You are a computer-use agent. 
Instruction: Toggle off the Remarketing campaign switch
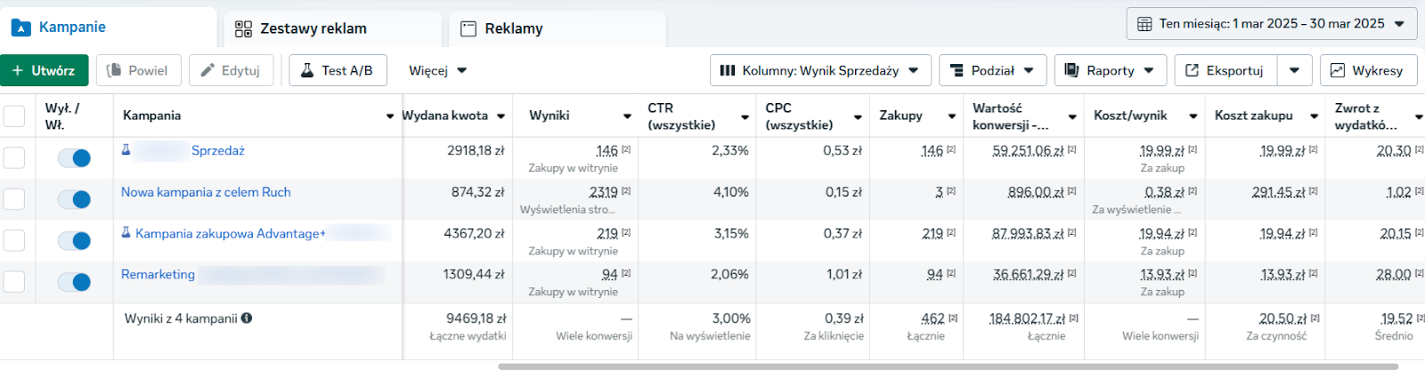[75, 282]
